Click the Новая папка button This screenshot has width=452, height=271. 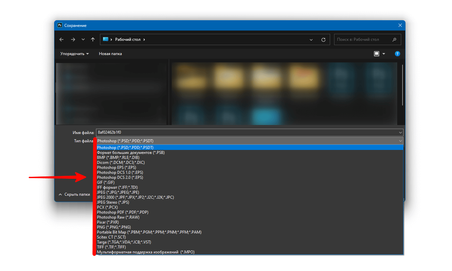point(110,54)
